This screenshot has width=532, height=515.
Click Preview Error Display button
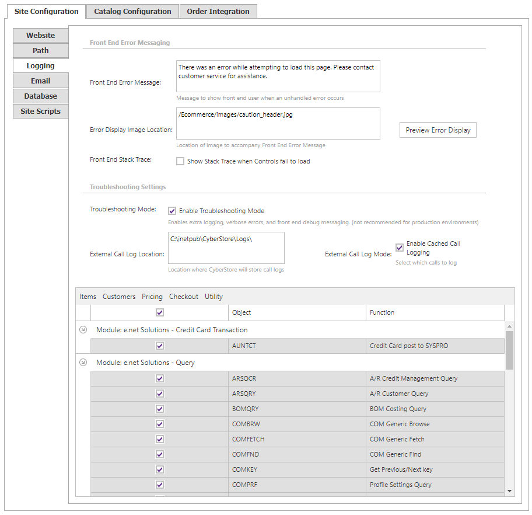coord(437,130)
